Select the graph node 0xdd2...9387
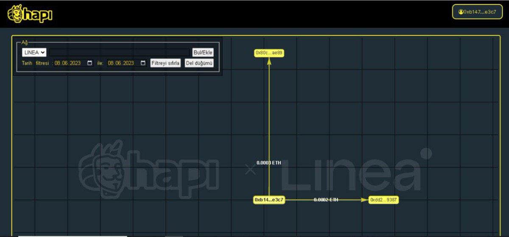The width and height of the screenshot is (509, 237). (383, 200)
